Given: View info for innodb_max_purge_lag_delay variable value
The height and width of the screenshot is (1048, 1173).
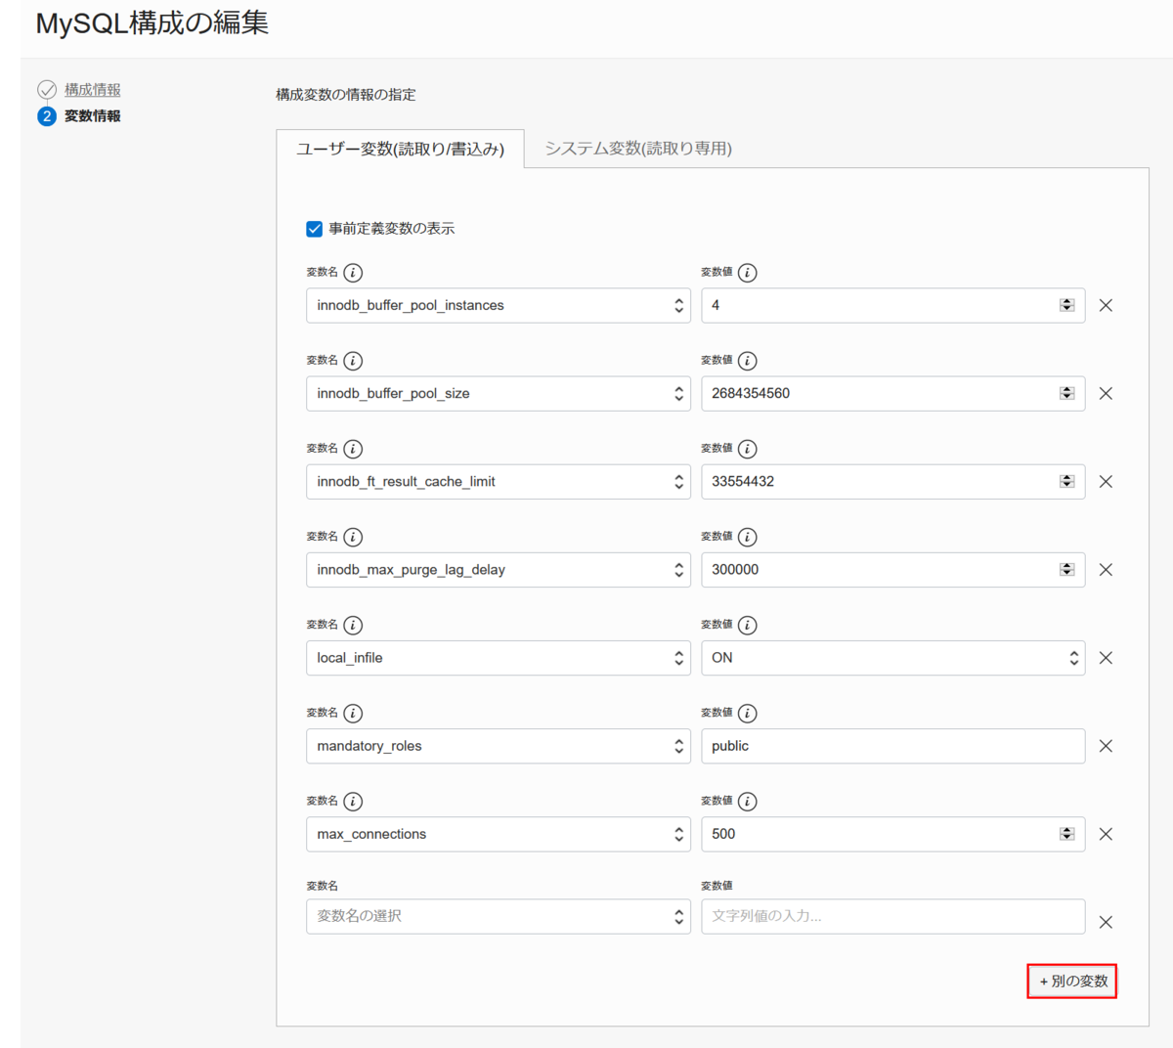Looking at the screenshot, I should click(748, 537).
